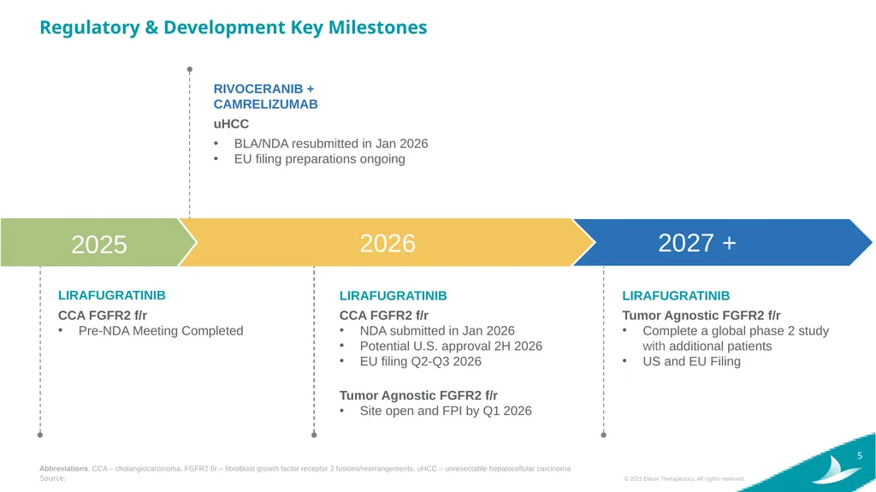Click 'Tumor Agnostic FGFR2 f/r' under 2027 +

pyautogui.click(x=701, y=316)
